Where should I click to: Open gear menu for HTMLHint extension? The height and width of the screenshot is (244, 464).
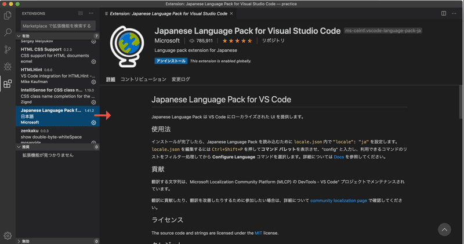pos(93,82)
